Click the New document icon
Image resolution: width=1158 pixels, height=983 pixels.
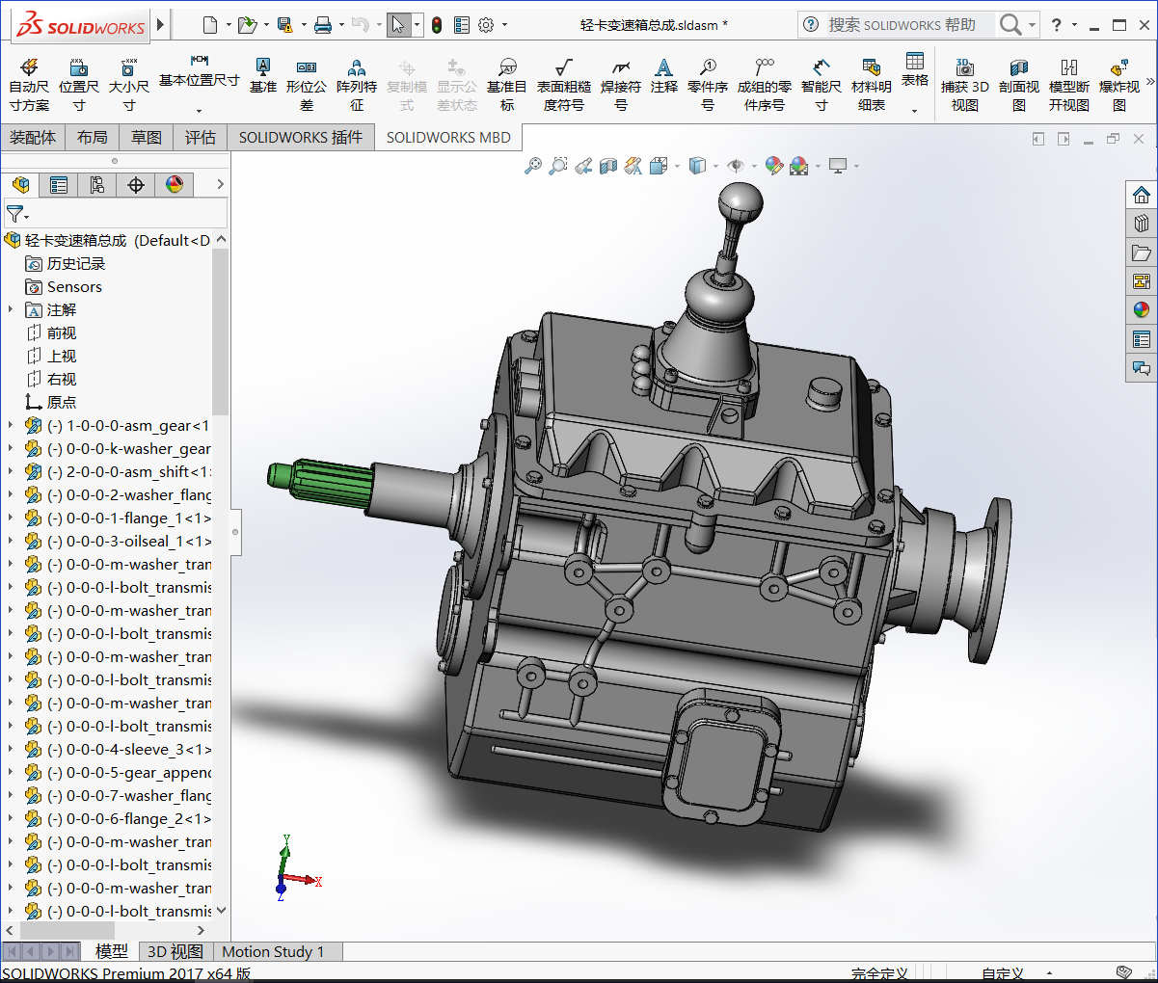209,25
